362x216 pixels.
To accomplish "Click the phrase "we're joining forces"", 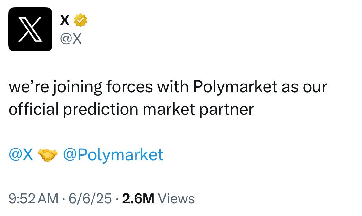I will coord(81,87).
